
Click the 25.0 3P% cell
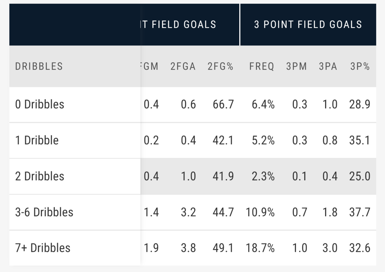[360, 176]
